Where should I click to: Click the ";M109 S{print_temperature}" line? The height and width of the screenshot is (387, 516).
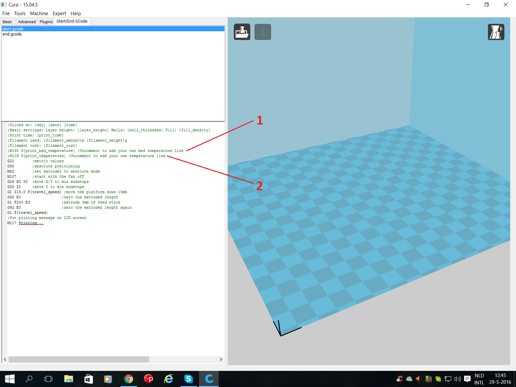(x=86, y=156)
